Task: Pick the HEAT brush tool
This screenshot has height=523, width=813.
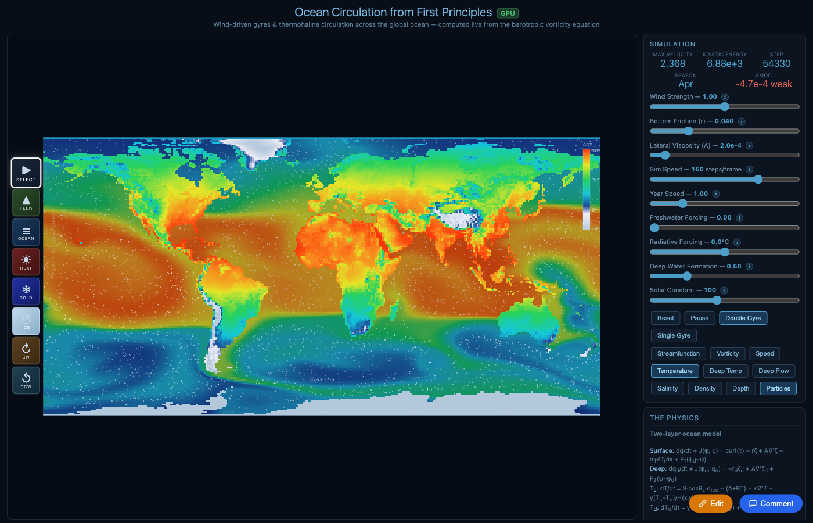Action: (x=26, y=261)
